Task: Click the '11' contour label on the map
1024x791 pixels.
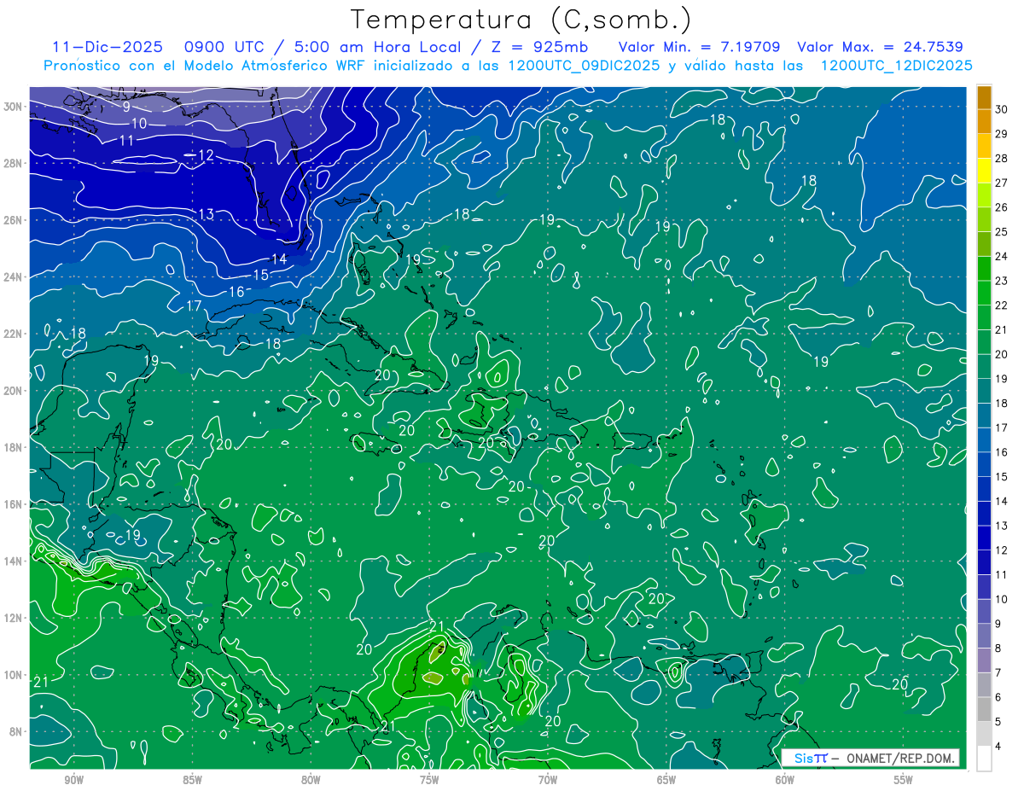Action: pos(126,140)
